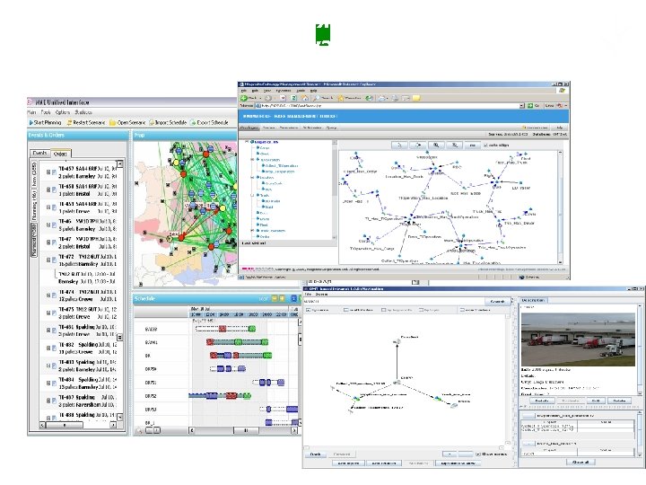
Task: Toggle the third filter checkbox in OMT window
Action: pyautogui.click(x=384, y=310)
